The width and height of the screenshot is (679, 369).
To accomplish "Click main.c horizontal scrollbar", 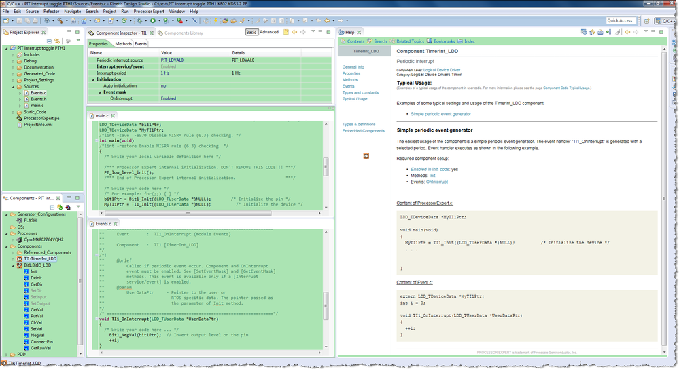I will tap(188, 213).
